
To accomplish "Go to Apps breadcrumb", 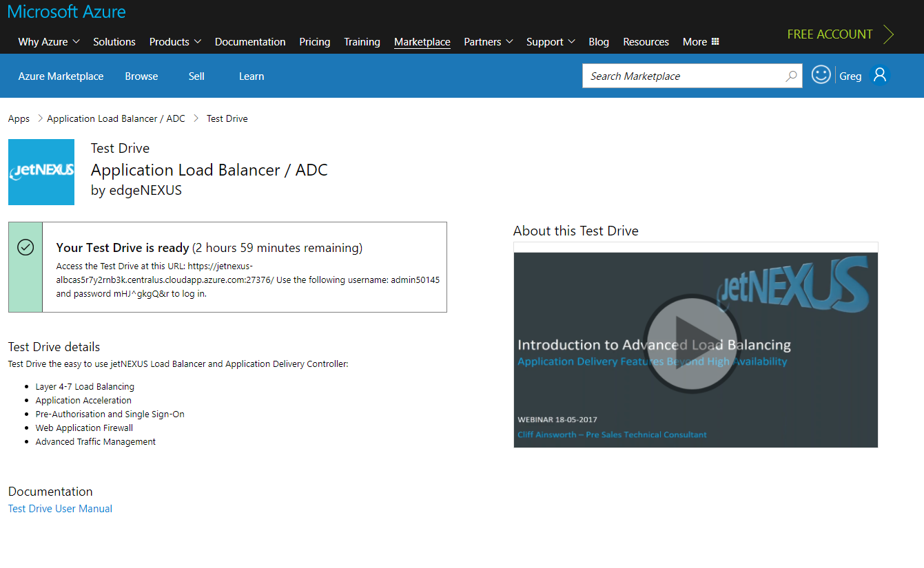I will [19, 118].
